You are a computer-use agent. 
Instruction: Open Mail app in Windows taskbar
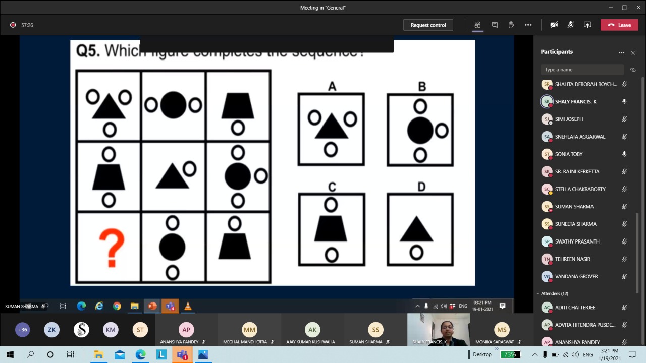(x=120, y=355)
